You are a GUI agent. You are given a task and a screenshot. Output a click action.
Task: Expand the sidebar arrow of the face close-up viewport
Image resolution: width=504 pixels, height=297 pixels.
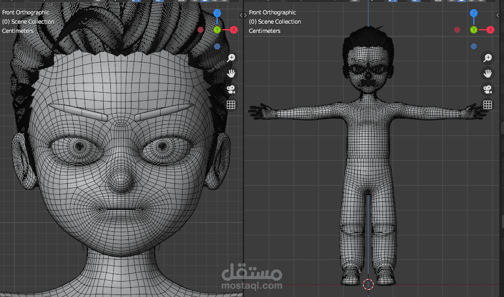tap(241, 15)
